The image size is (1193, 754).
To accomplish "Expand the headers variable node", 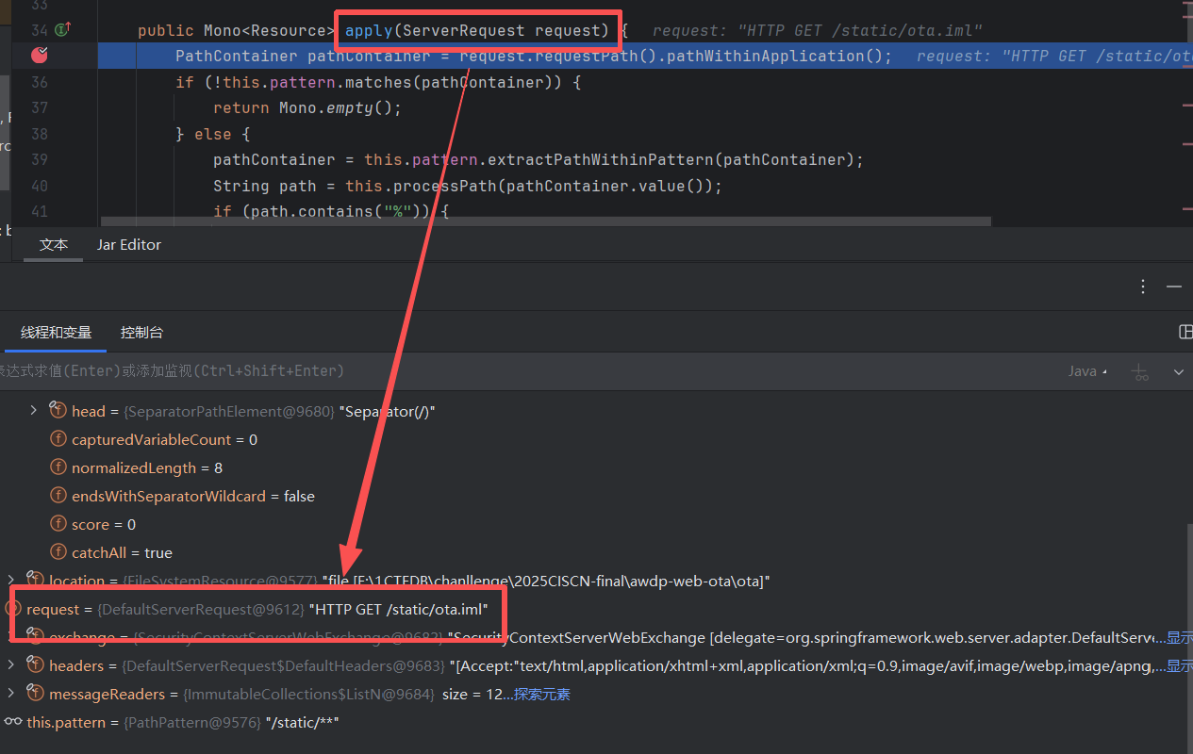I will [x=11, y=665].
